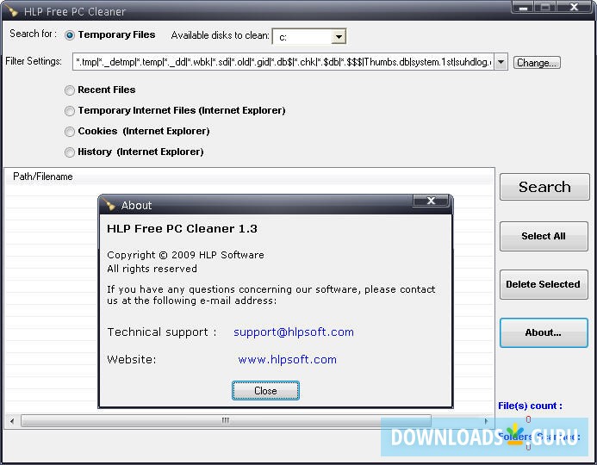Viewport: 597px width, 465px height.
Task: Expand the Filter Settings dropdown arrow
Action: coord(501,62)
